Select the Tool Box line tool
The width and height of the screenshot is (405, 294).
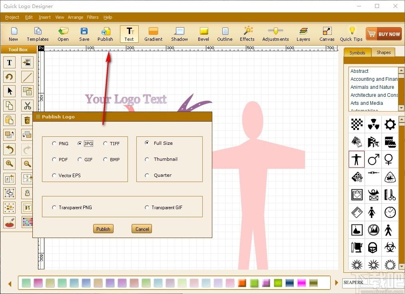[27, 77]
